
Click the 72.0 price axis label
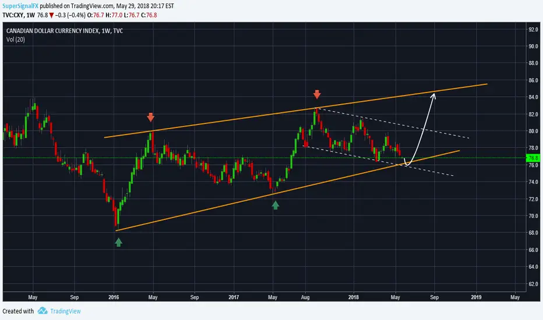[x=533, y=199]
